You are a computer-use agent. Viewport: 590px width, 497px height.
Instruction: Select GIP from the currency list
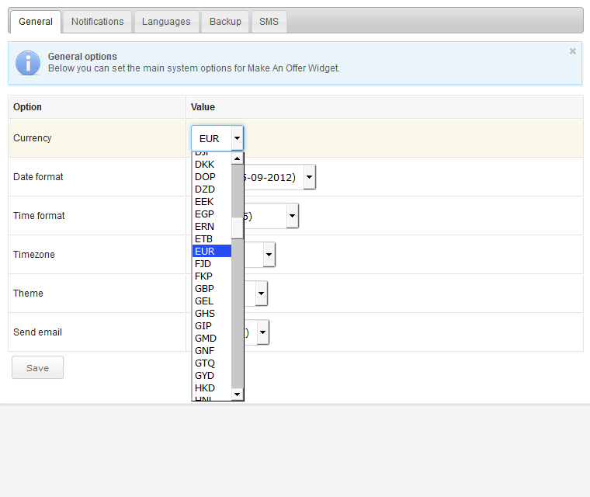[211, 326]
